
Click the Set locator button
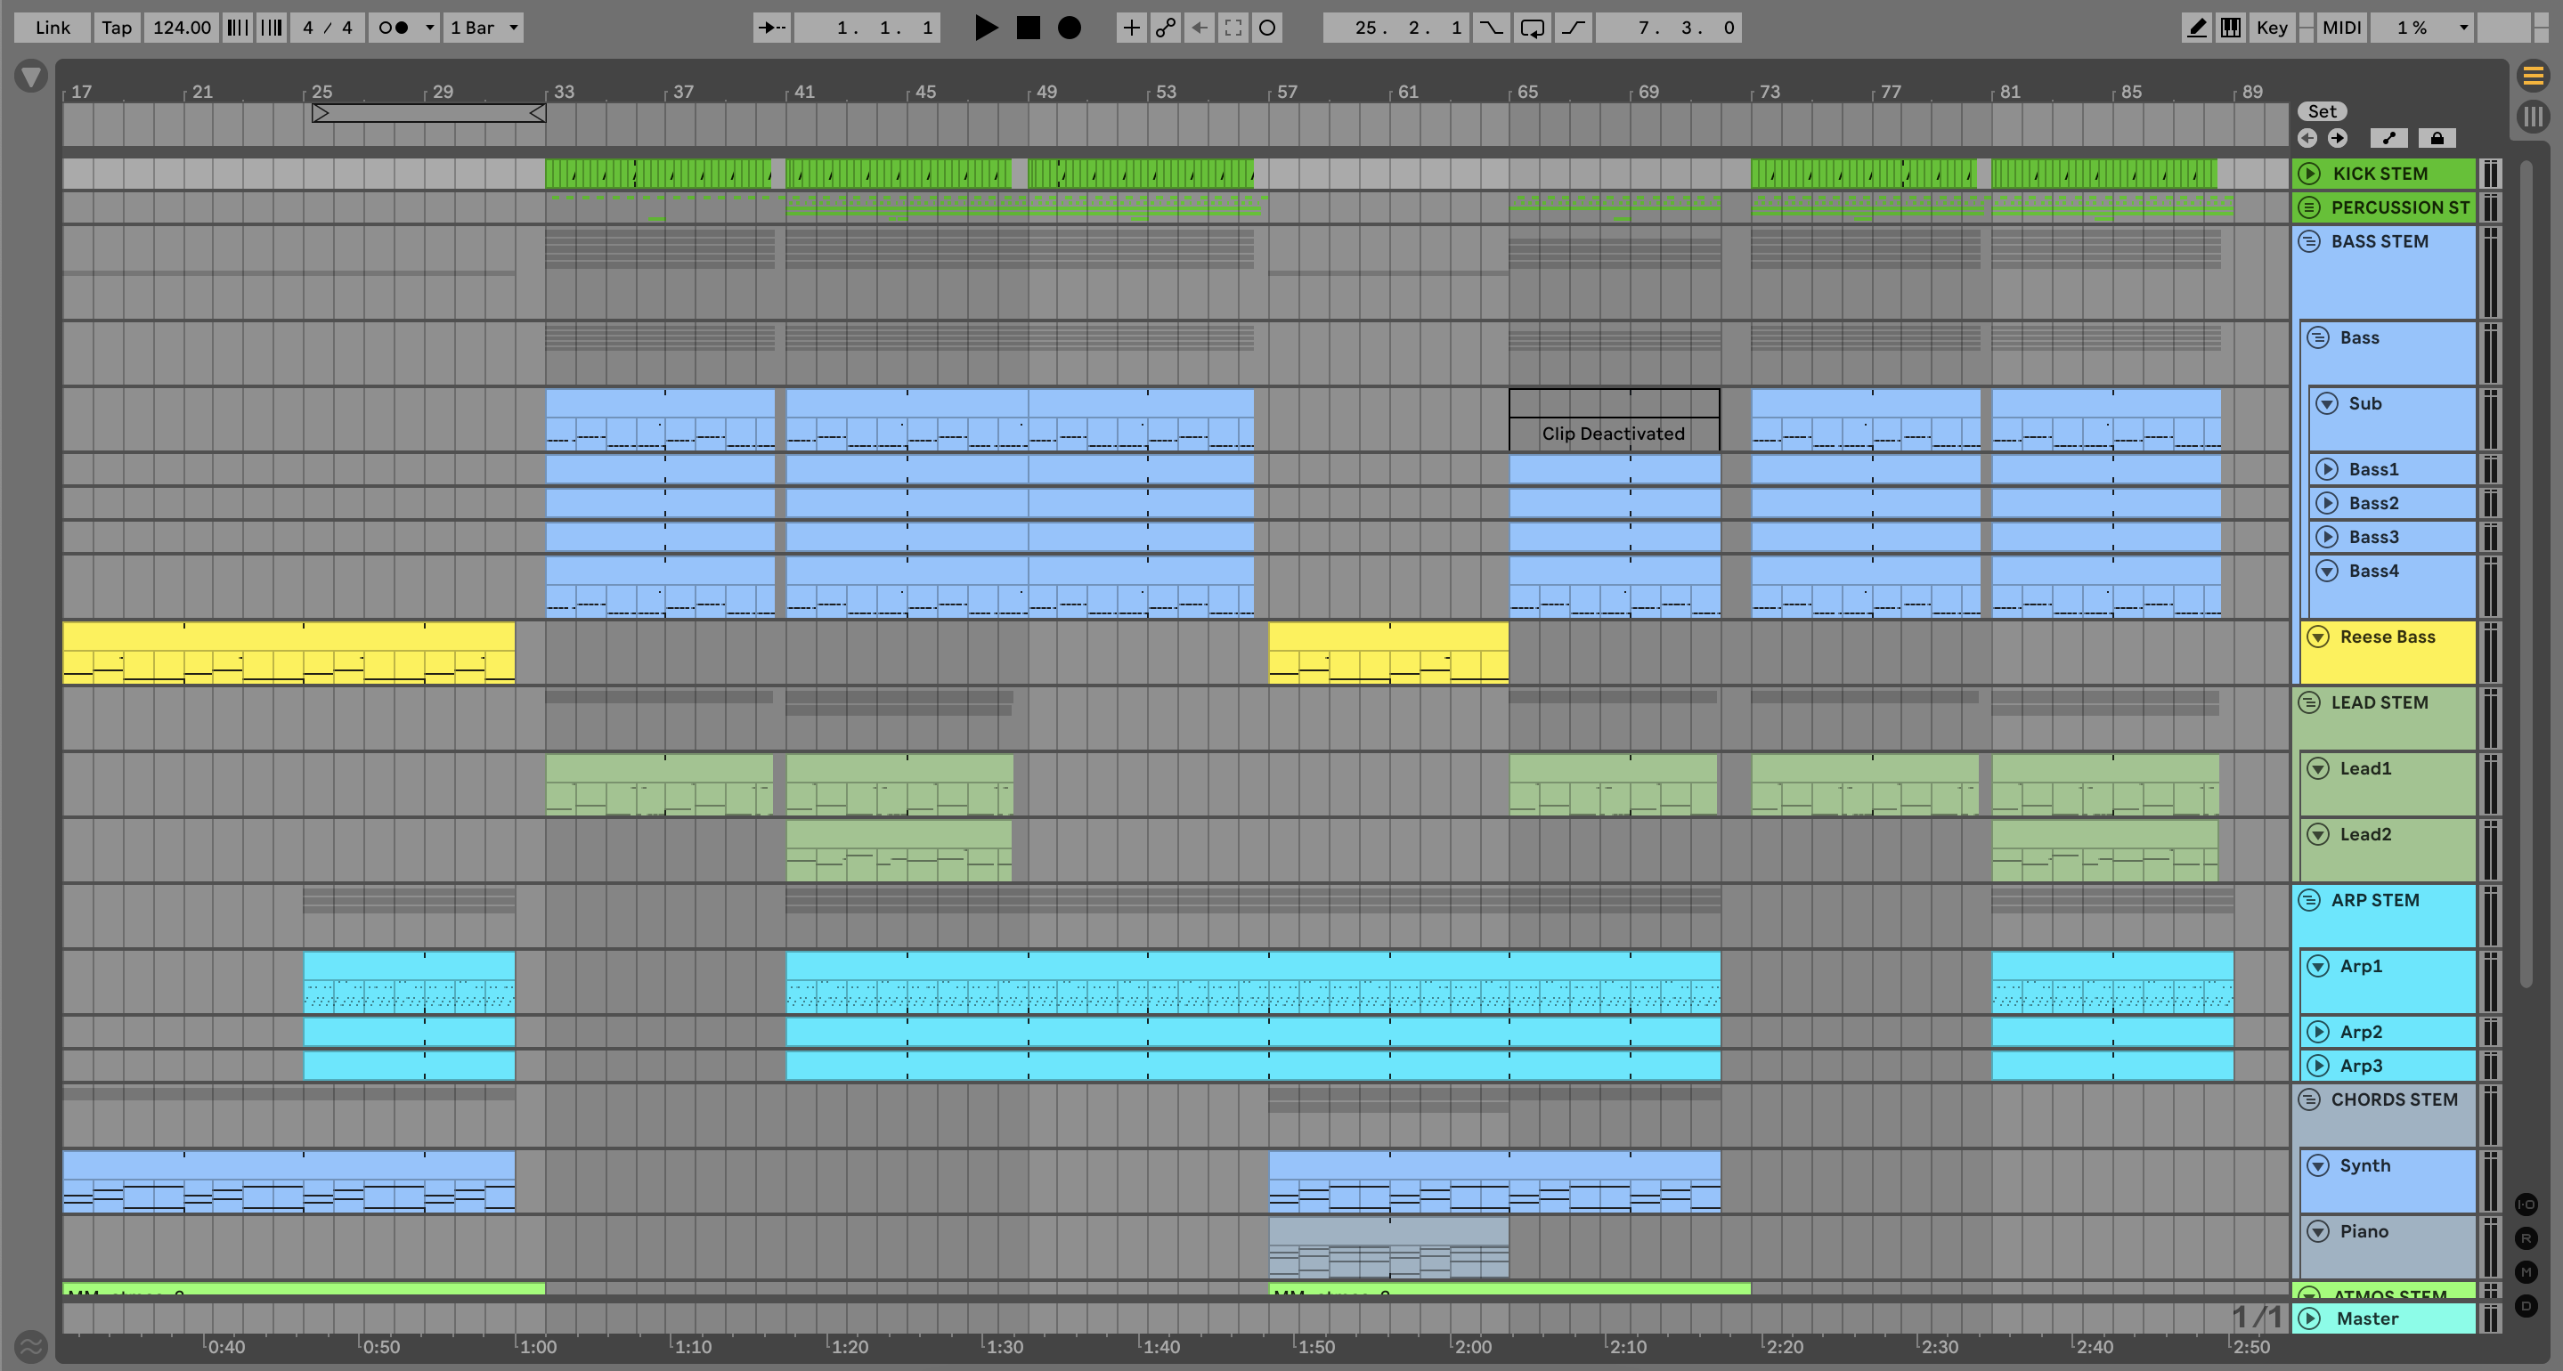2322,111
